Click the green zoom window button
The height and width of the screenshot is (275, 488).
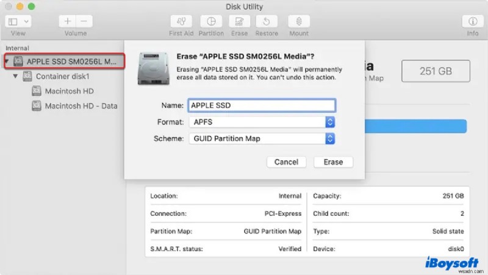coord(32,7)
